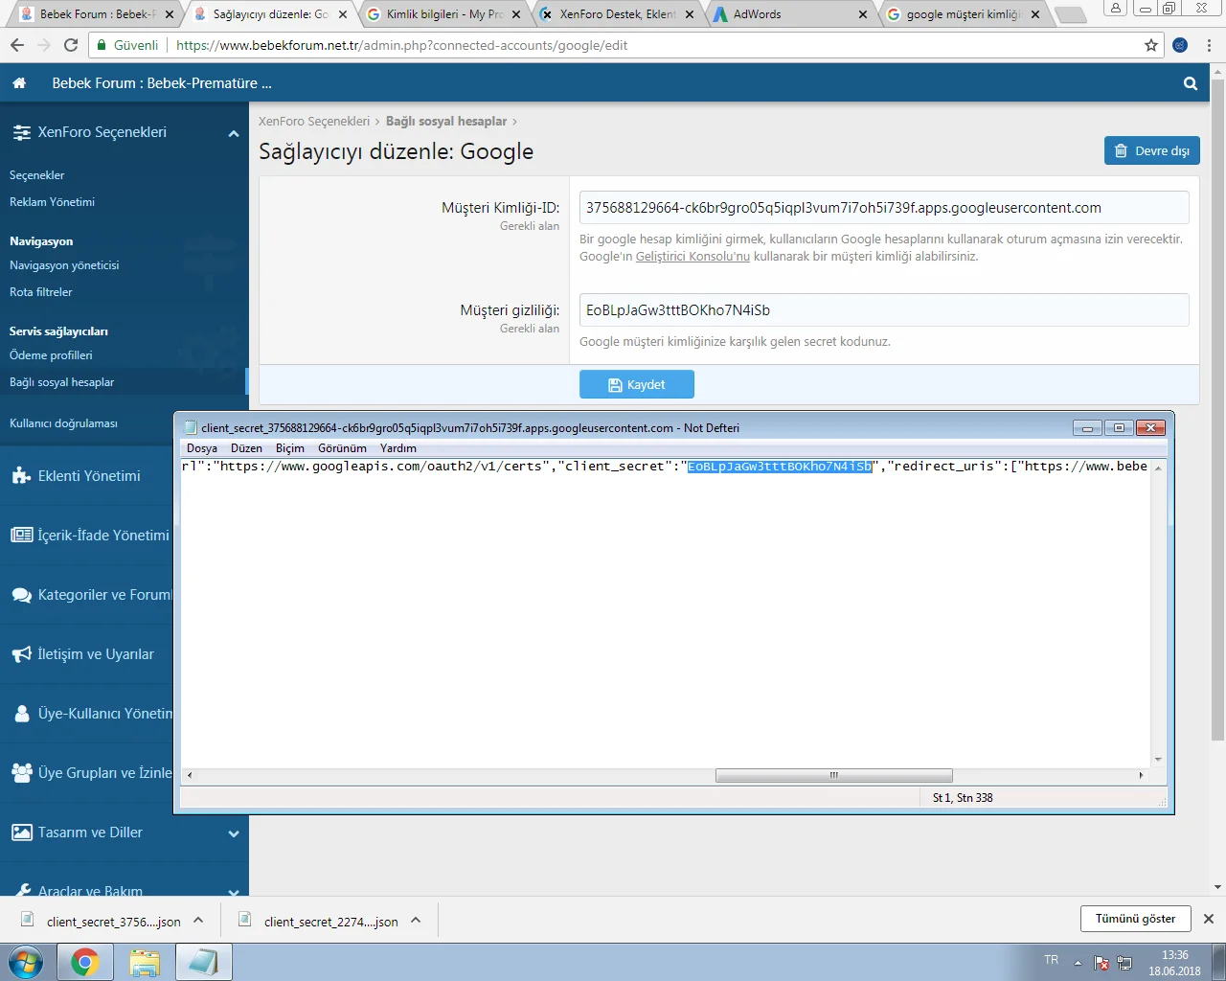The height and width of the screenshot is (981, 1226).
Task: Open dropdown arrow for client_secret_3756 download
Action: pos(198,921)
